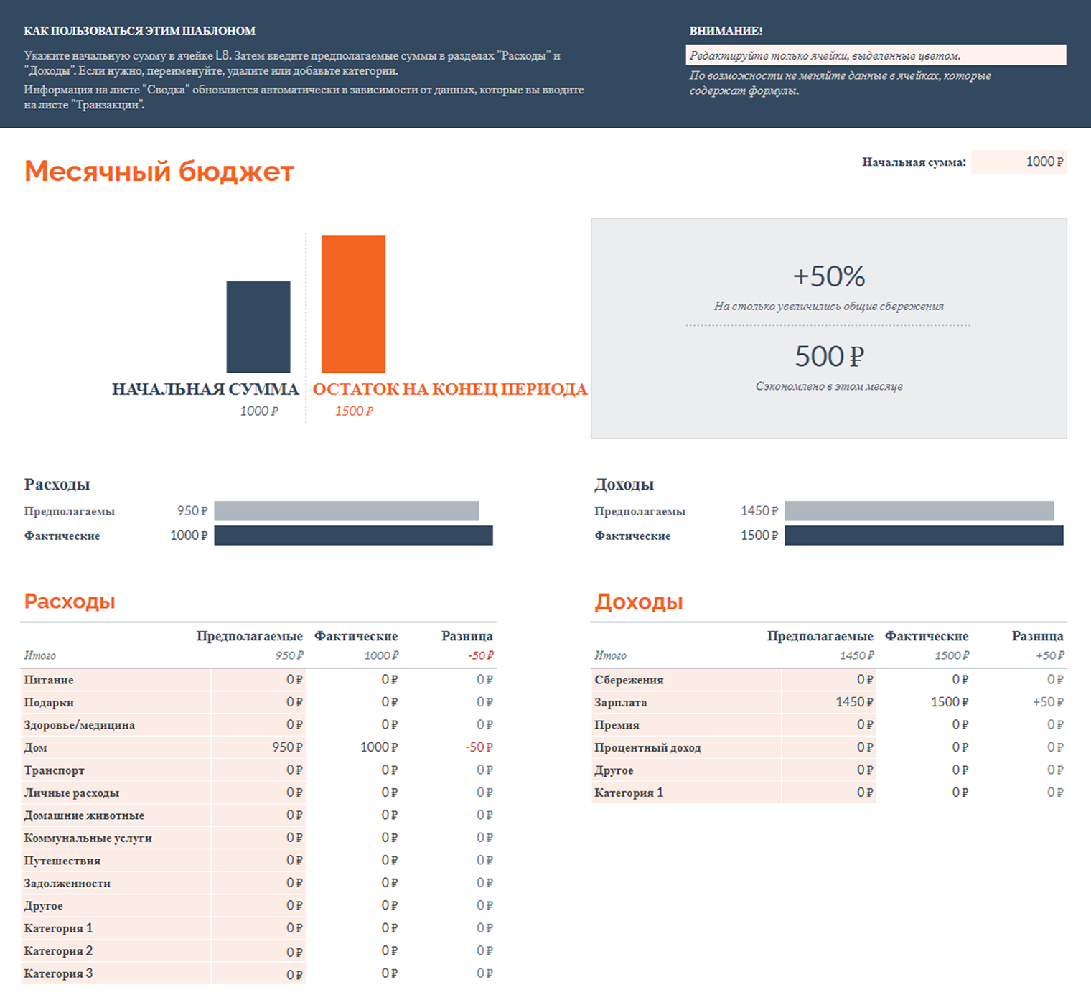Screen dimensions: 1091x1005
Task: Select the dark Фактические bar under Расходы
Action: [x=354, y=536]
